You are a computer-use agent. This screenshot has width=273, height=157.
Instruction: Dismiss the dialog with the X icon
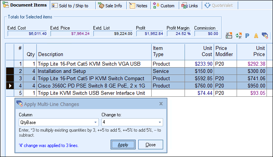[x=161, y=104]
